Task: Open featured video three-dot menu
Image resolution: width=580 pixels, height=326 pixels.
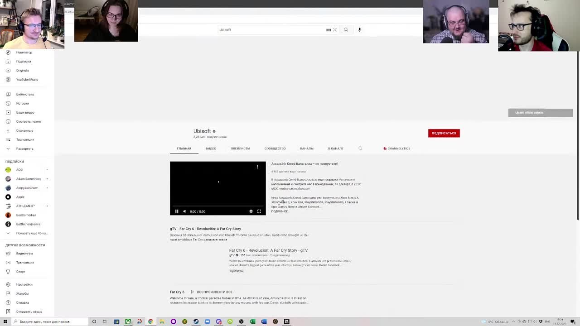Action: click(257, 167)
